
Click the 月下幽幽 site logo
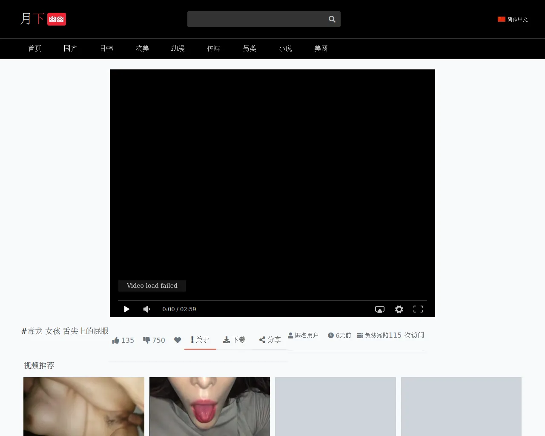point(43,19)
